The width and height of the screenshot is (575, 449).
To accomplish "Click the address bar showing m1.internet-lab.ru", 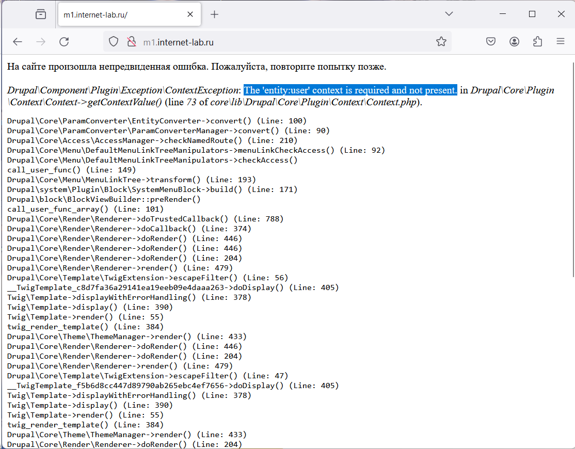I will (277, 42).
